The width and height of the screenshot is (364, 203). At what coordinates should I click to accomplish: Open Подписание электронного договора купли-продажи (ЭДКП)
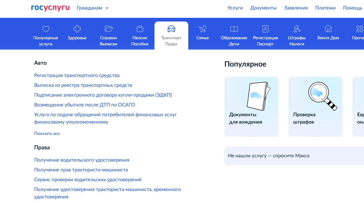coord(103,95)
